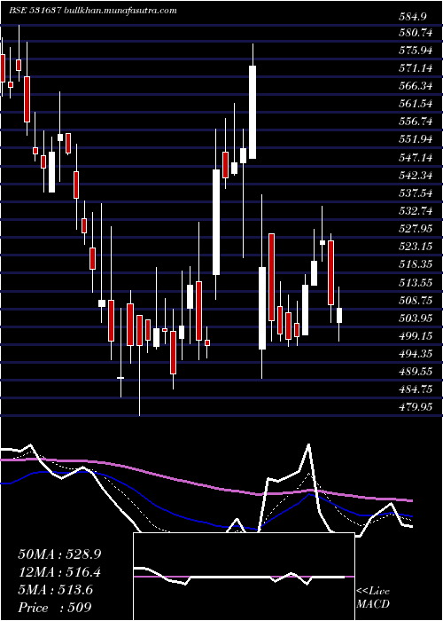Click the last white candlestick near 506
Image resolution: width=443 pixels, height=621 pixels.
tap(339, 315)
